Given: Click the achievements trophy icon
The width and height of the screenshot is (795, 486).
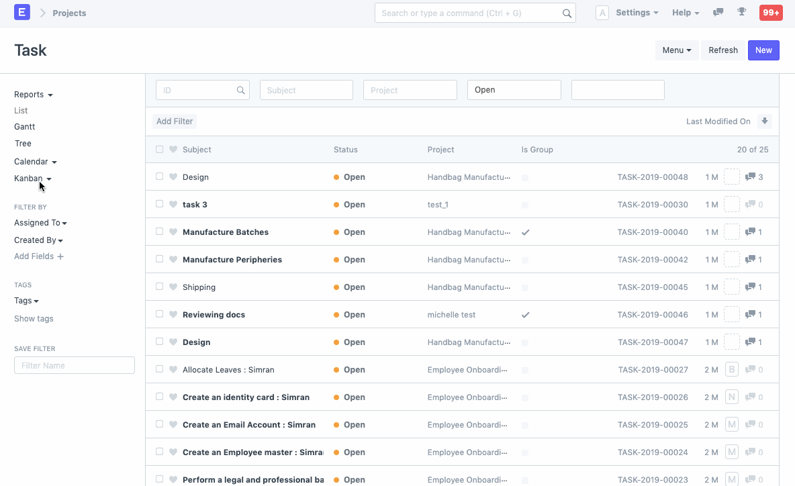Looking at the screenshot, I should (x=742, y=11).
